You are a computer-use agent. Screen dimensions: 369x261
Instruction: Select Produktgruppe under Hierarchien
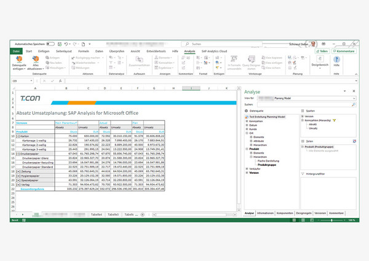pyautogui.click(x=267, y=165)
